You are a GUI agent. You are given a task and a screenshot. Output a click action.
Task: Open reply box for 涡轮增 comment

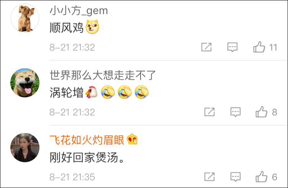pos(236,112)
